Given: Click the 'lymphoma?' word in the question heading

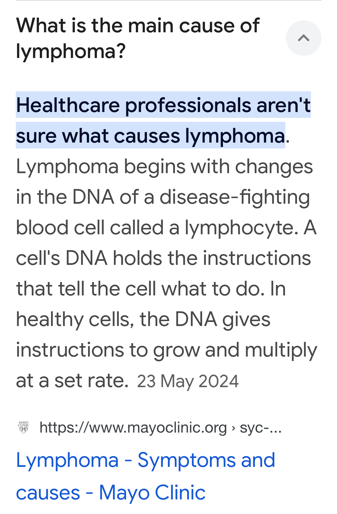Looking at the screenshot, I should click(x=71, y=52).
